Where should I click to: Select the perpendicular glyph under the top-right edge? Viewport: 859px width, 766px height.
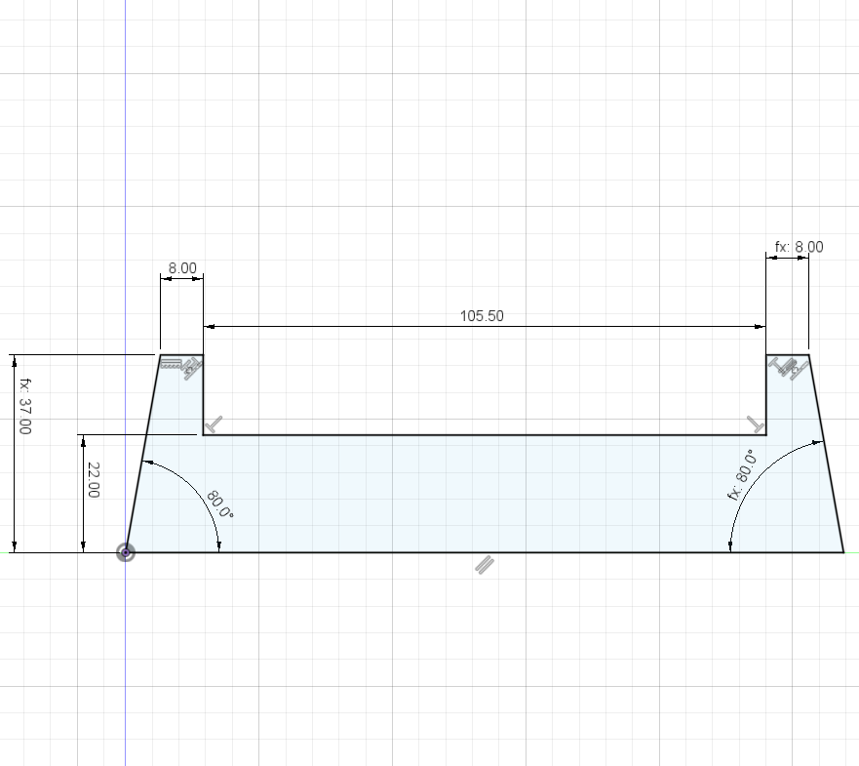click(777, 364)
